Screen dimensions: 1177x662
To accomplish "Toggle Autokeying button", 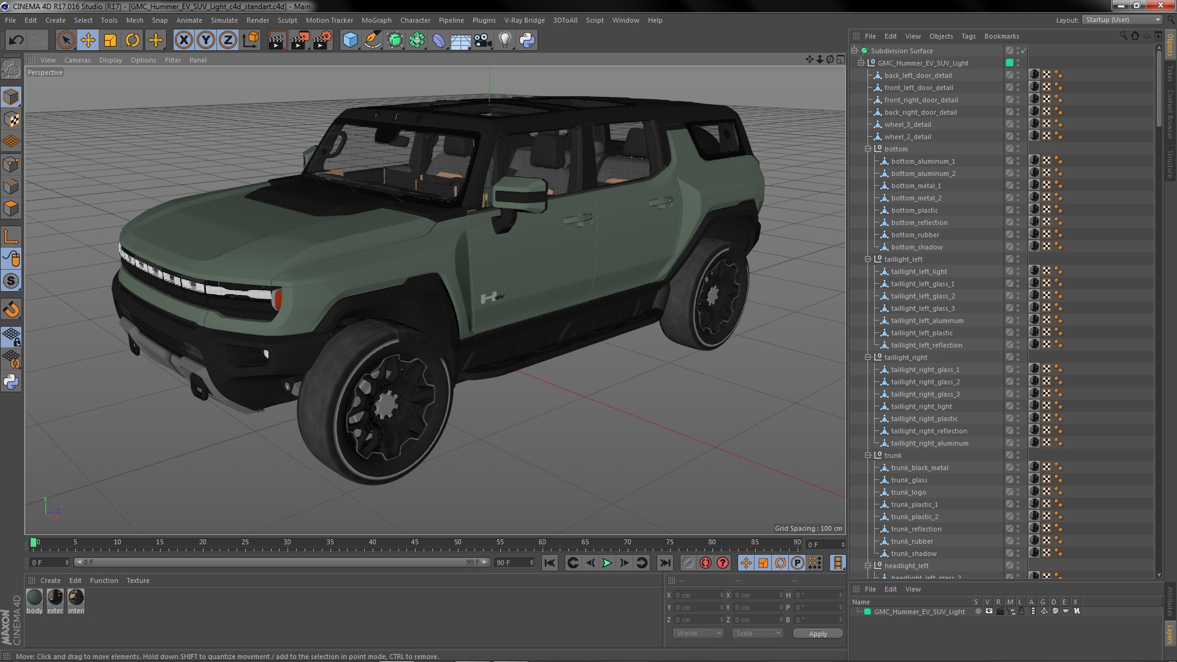I will [x=706, y=563].
